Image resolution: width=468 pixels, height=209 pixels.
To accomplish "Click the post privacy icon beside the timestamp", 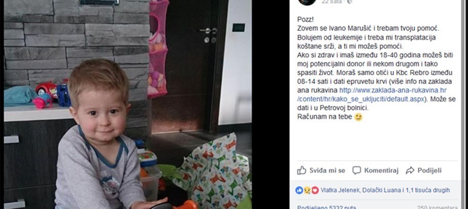I will [350, 2].
